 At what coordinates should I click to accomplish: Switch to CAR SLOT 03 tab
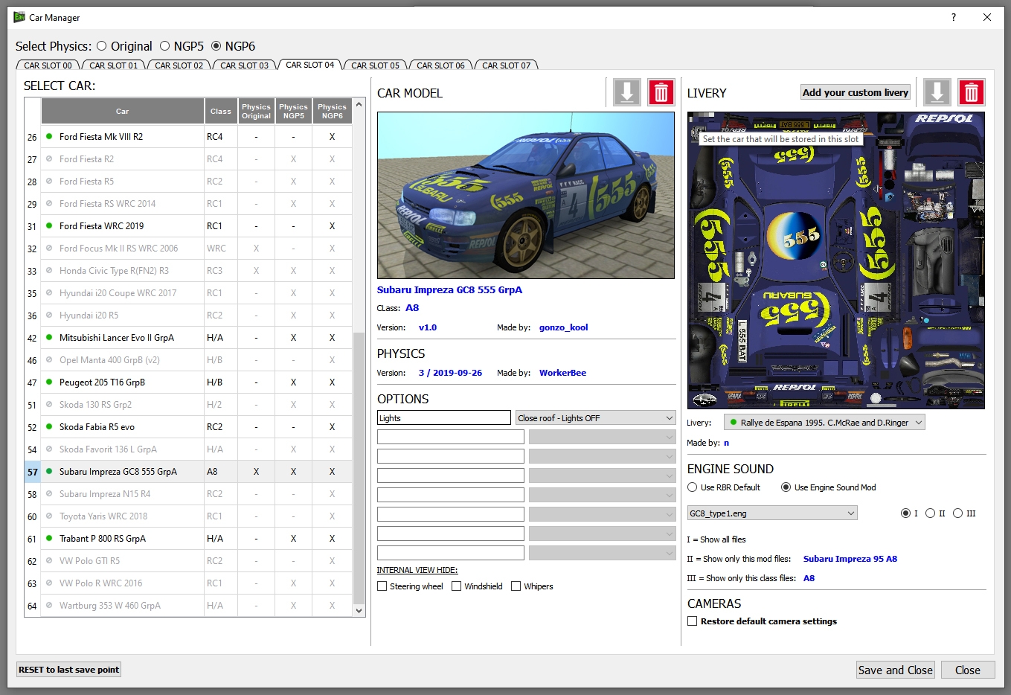click(244, 65)
